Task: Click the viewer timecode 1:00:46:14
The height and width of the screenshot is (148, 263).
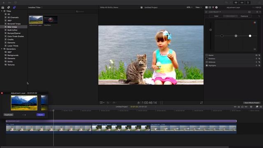Action: pyautogui.click(x=149, y=102)
